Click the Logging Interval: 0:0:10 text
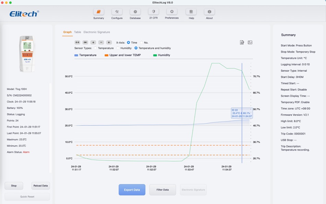The width and height of the screenshot is (326, 204). point(295,64)
